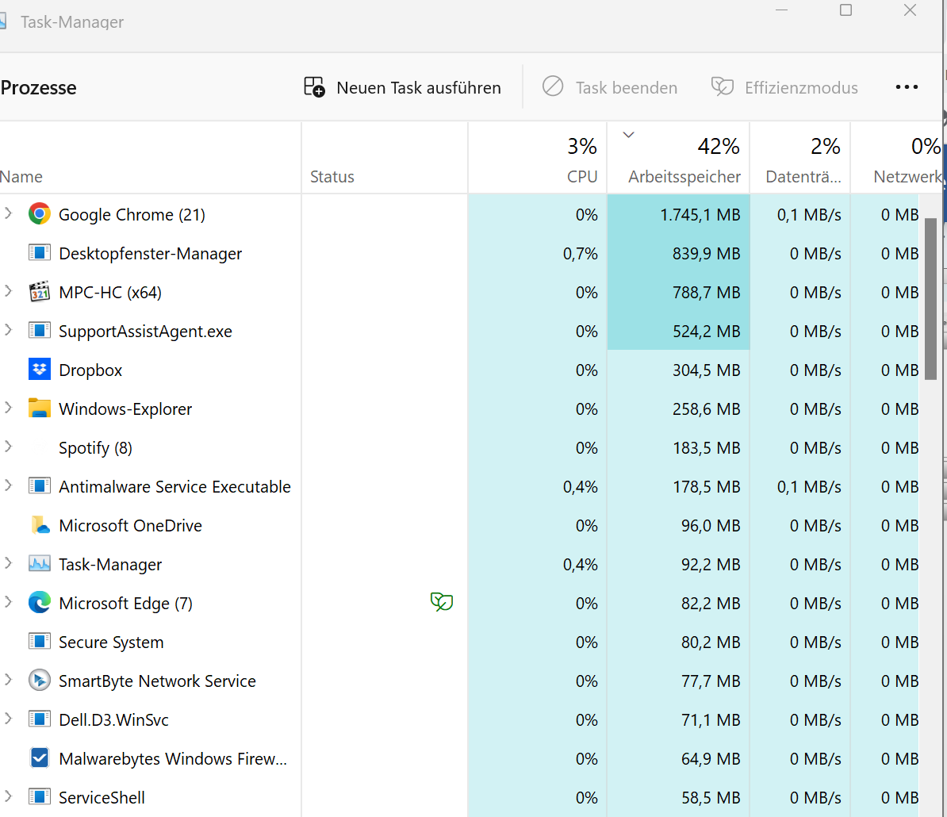Click the 58,5 MB memory value
This screenshot has width=947, height=817.
coord(711,798)
